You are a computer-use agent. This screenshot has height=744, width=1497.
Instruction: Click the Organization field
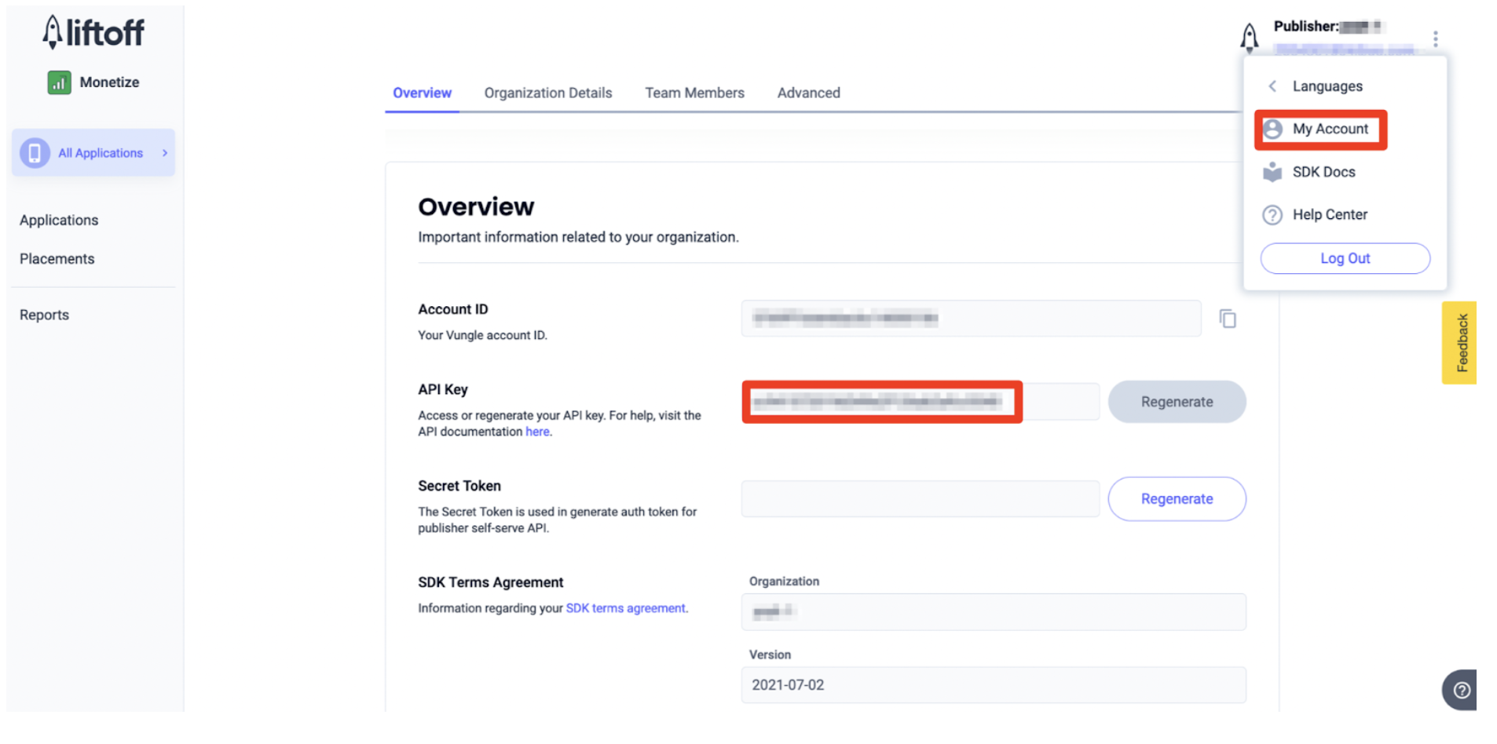pyautogui.click(x=994, y=611)
